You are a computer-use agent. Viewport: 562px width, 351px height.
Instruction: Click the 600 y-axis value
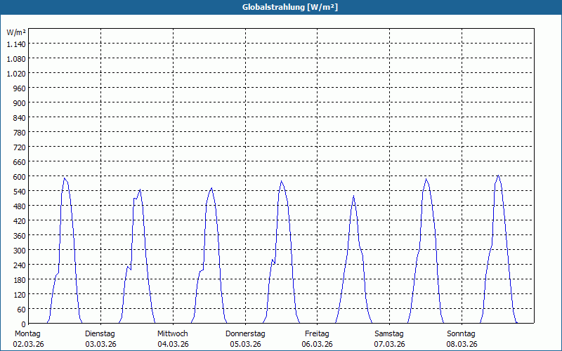point(20,177)
